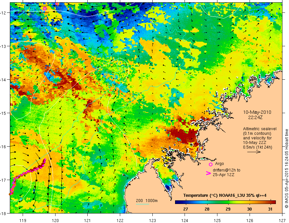
Task: Click longitude axis label 123
Action: pyautogui.click(x=152, y=220)
